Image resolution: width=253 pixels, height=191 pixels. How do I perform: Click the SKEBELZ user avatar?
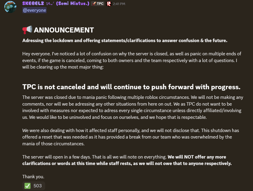(10, 7)
